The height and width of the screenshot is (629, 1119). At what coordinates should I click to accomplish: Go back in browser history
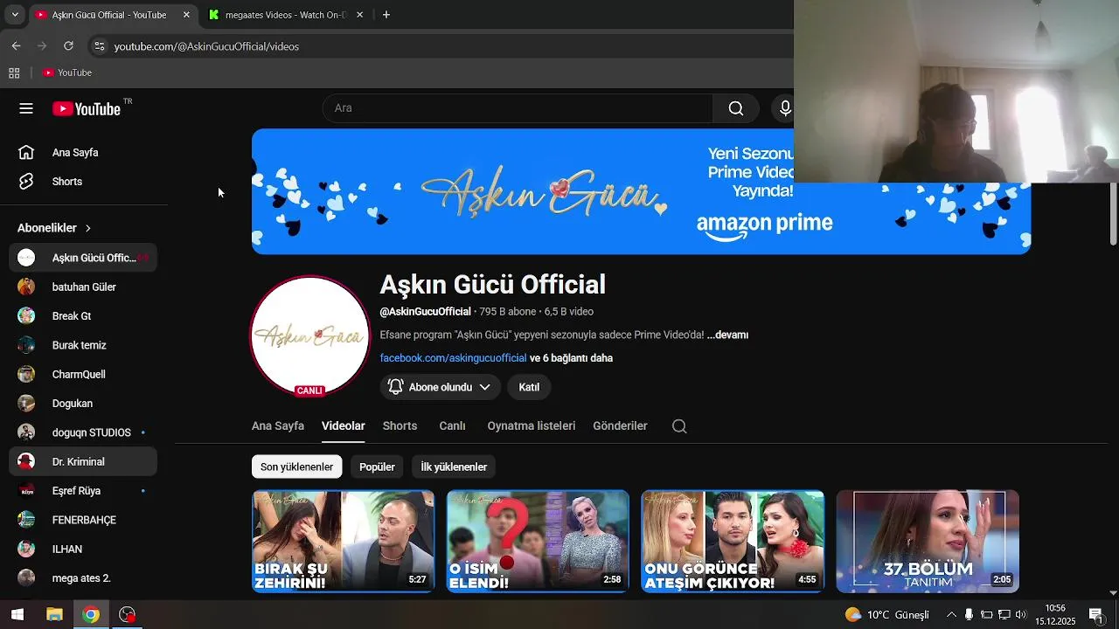click(16, 46)
